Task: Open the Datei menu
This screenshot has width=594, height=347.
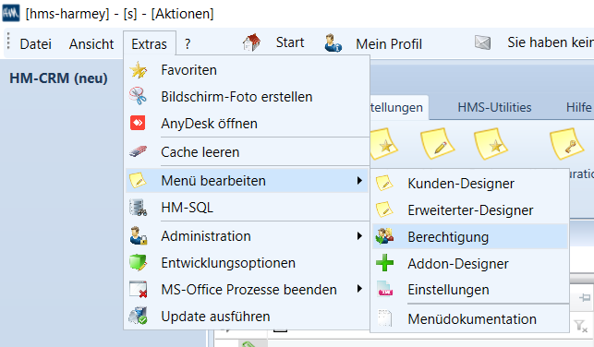Action: (x=36, y=44)
